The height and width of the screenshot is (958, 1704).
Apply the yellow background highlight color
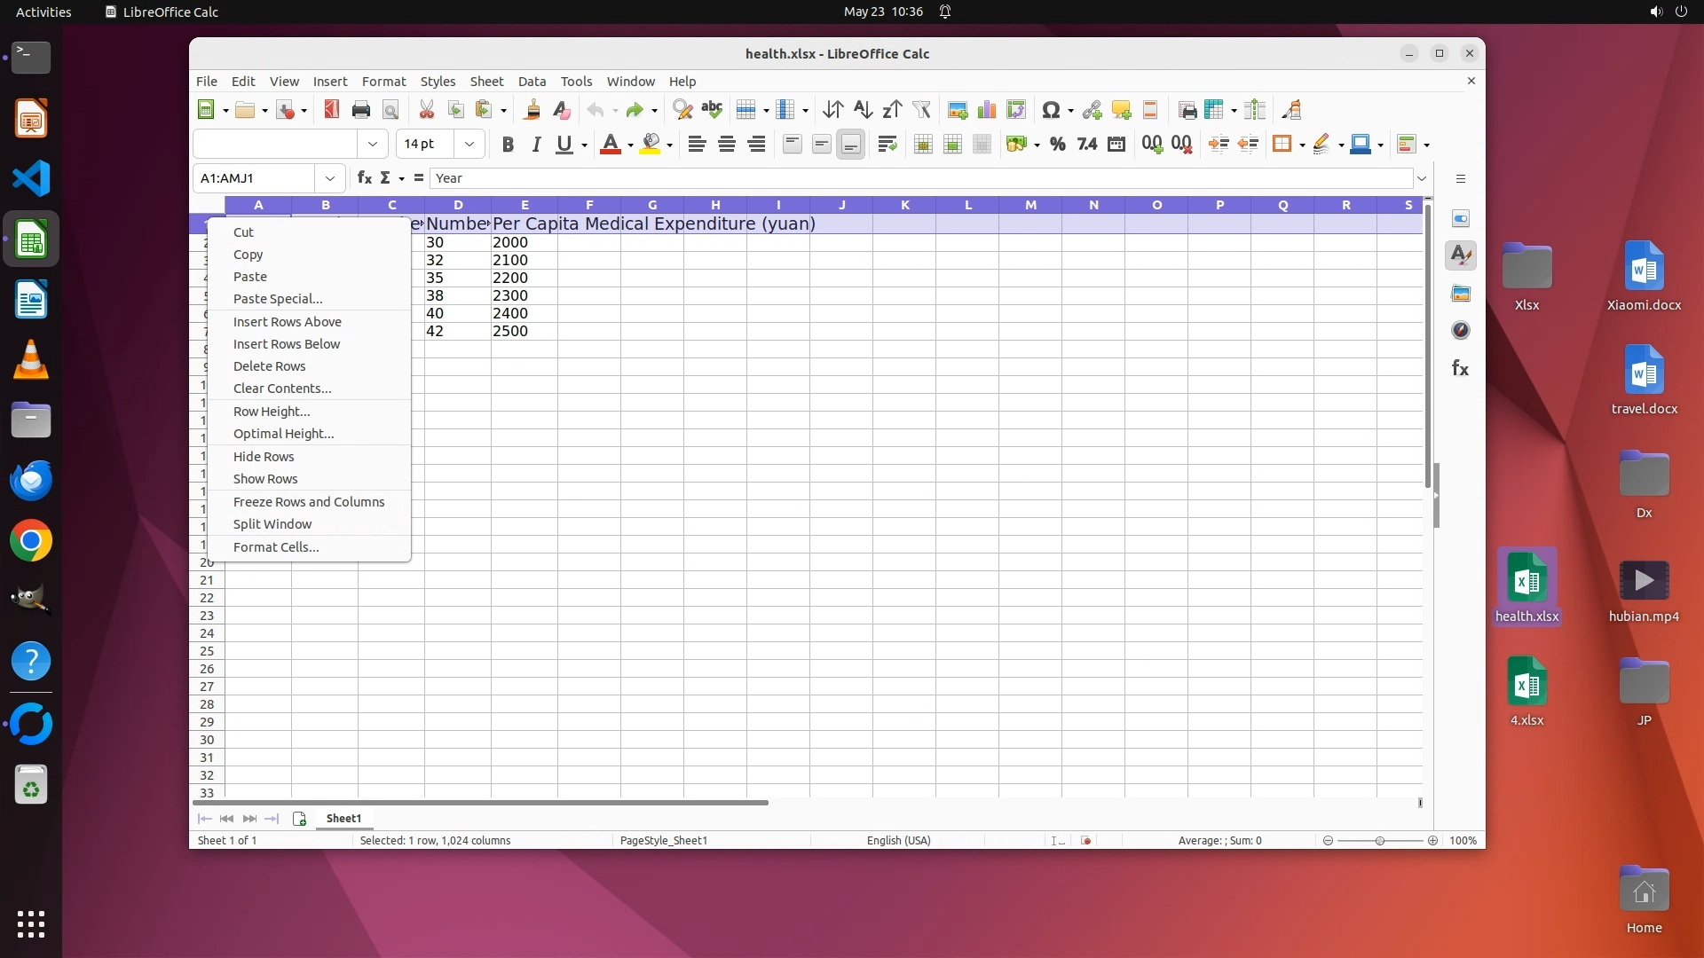click(651, 145)
